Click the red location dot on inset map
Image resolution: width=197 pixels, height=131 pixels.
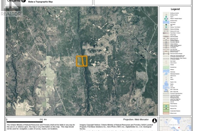[x=179, y=128]
